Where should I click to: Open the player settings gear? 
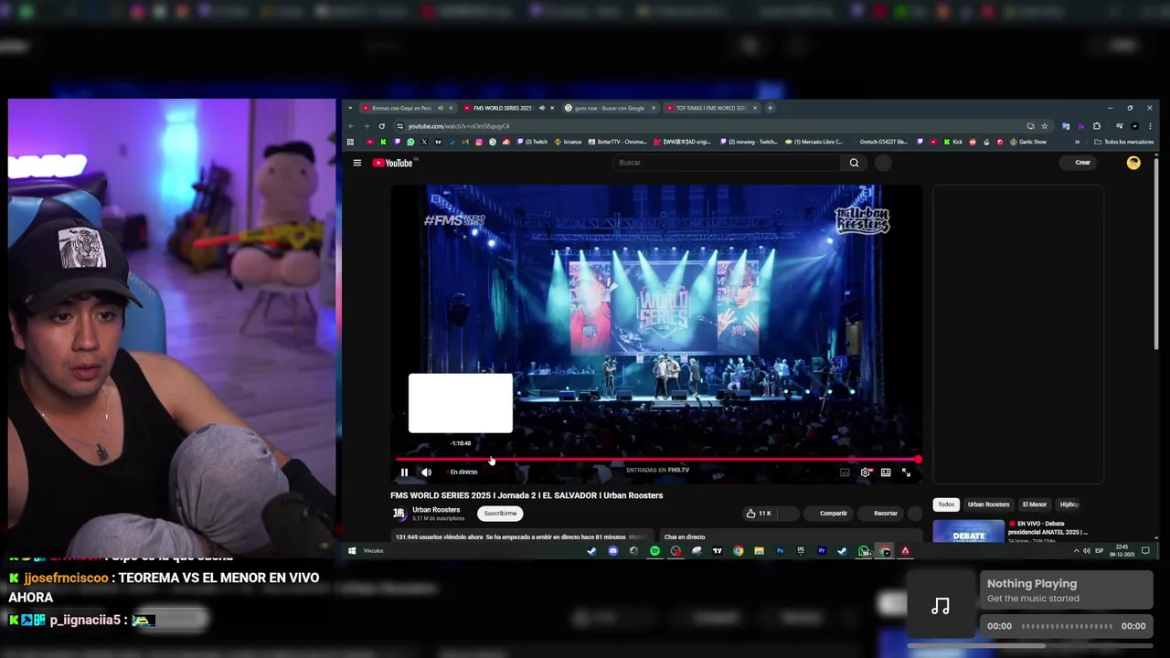[x=865, y=472]
